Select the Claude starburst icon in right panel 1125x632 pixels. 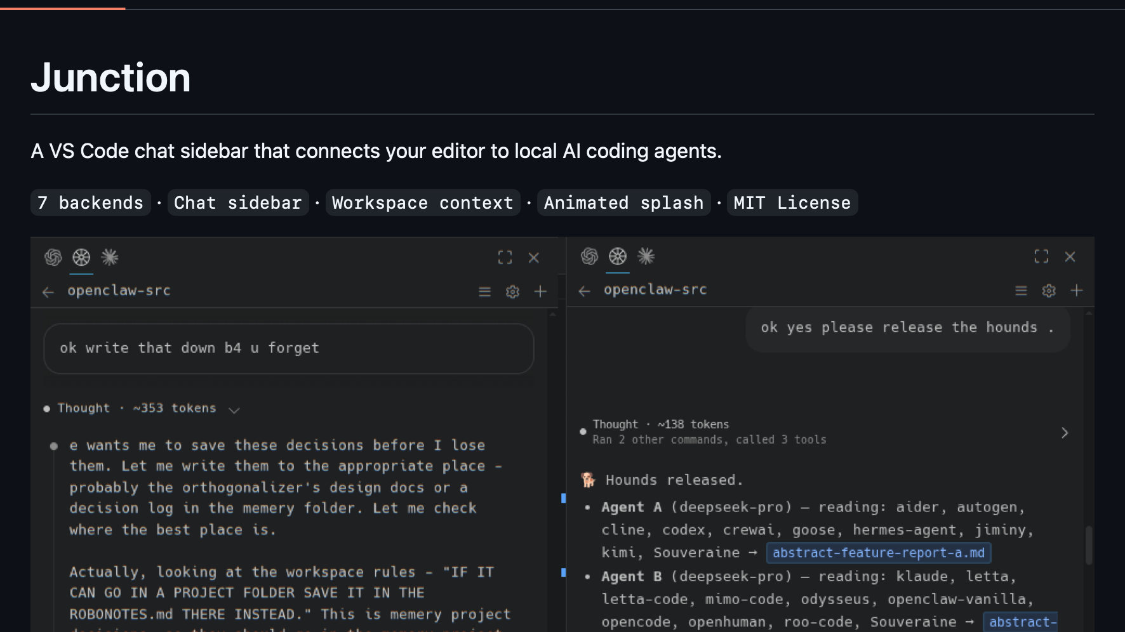click(x=646, y=256)
